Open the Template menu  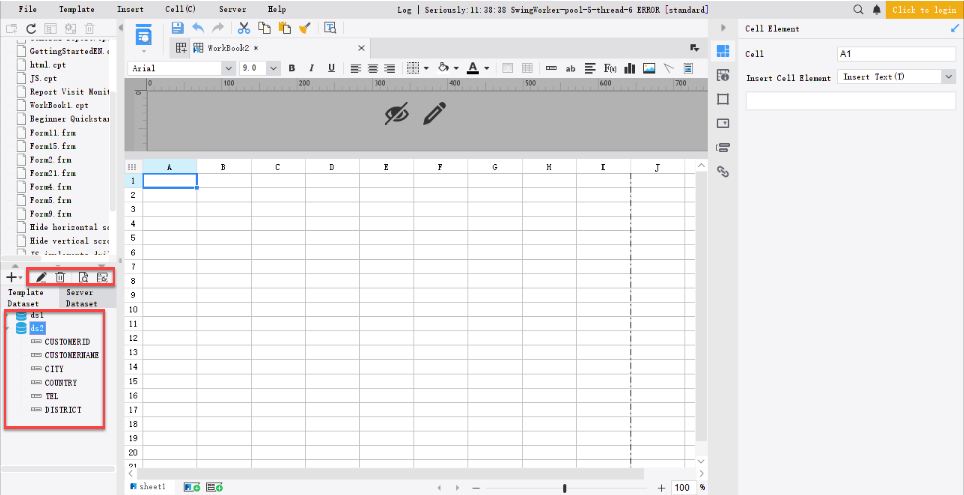coord(76,9)
